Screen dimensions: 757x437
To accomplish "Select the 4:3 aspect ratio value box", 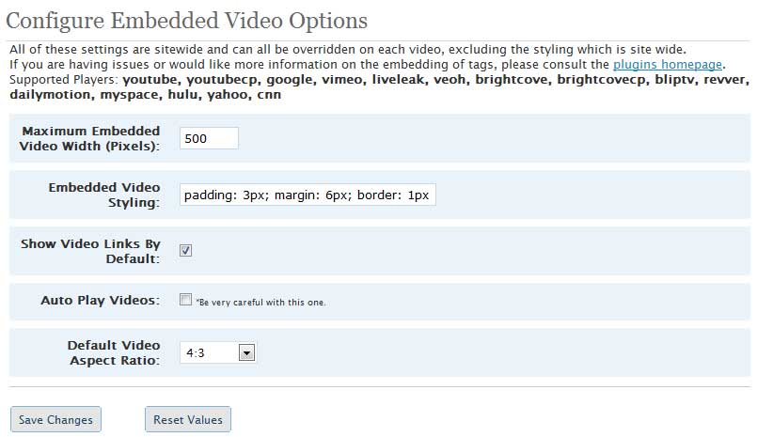I will (218, 352).
